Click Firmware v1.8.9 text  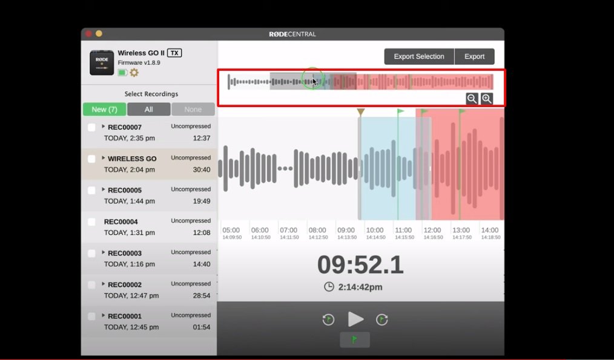(x=139, y=62)
